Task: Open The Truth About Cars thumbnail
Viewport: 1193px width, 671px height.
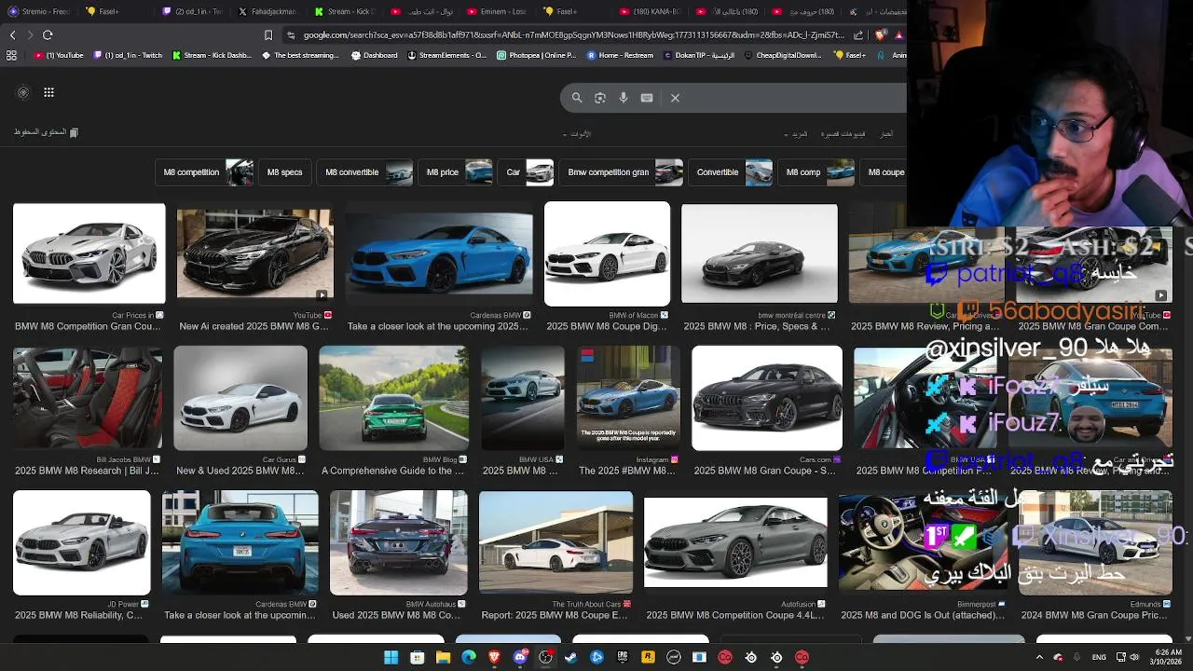Action: [556, 542]
